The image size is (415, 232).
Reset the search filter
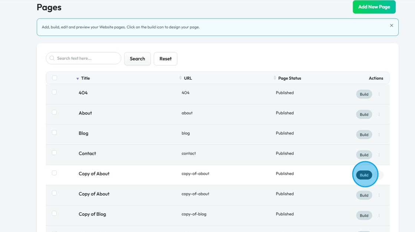coord(165,59)
